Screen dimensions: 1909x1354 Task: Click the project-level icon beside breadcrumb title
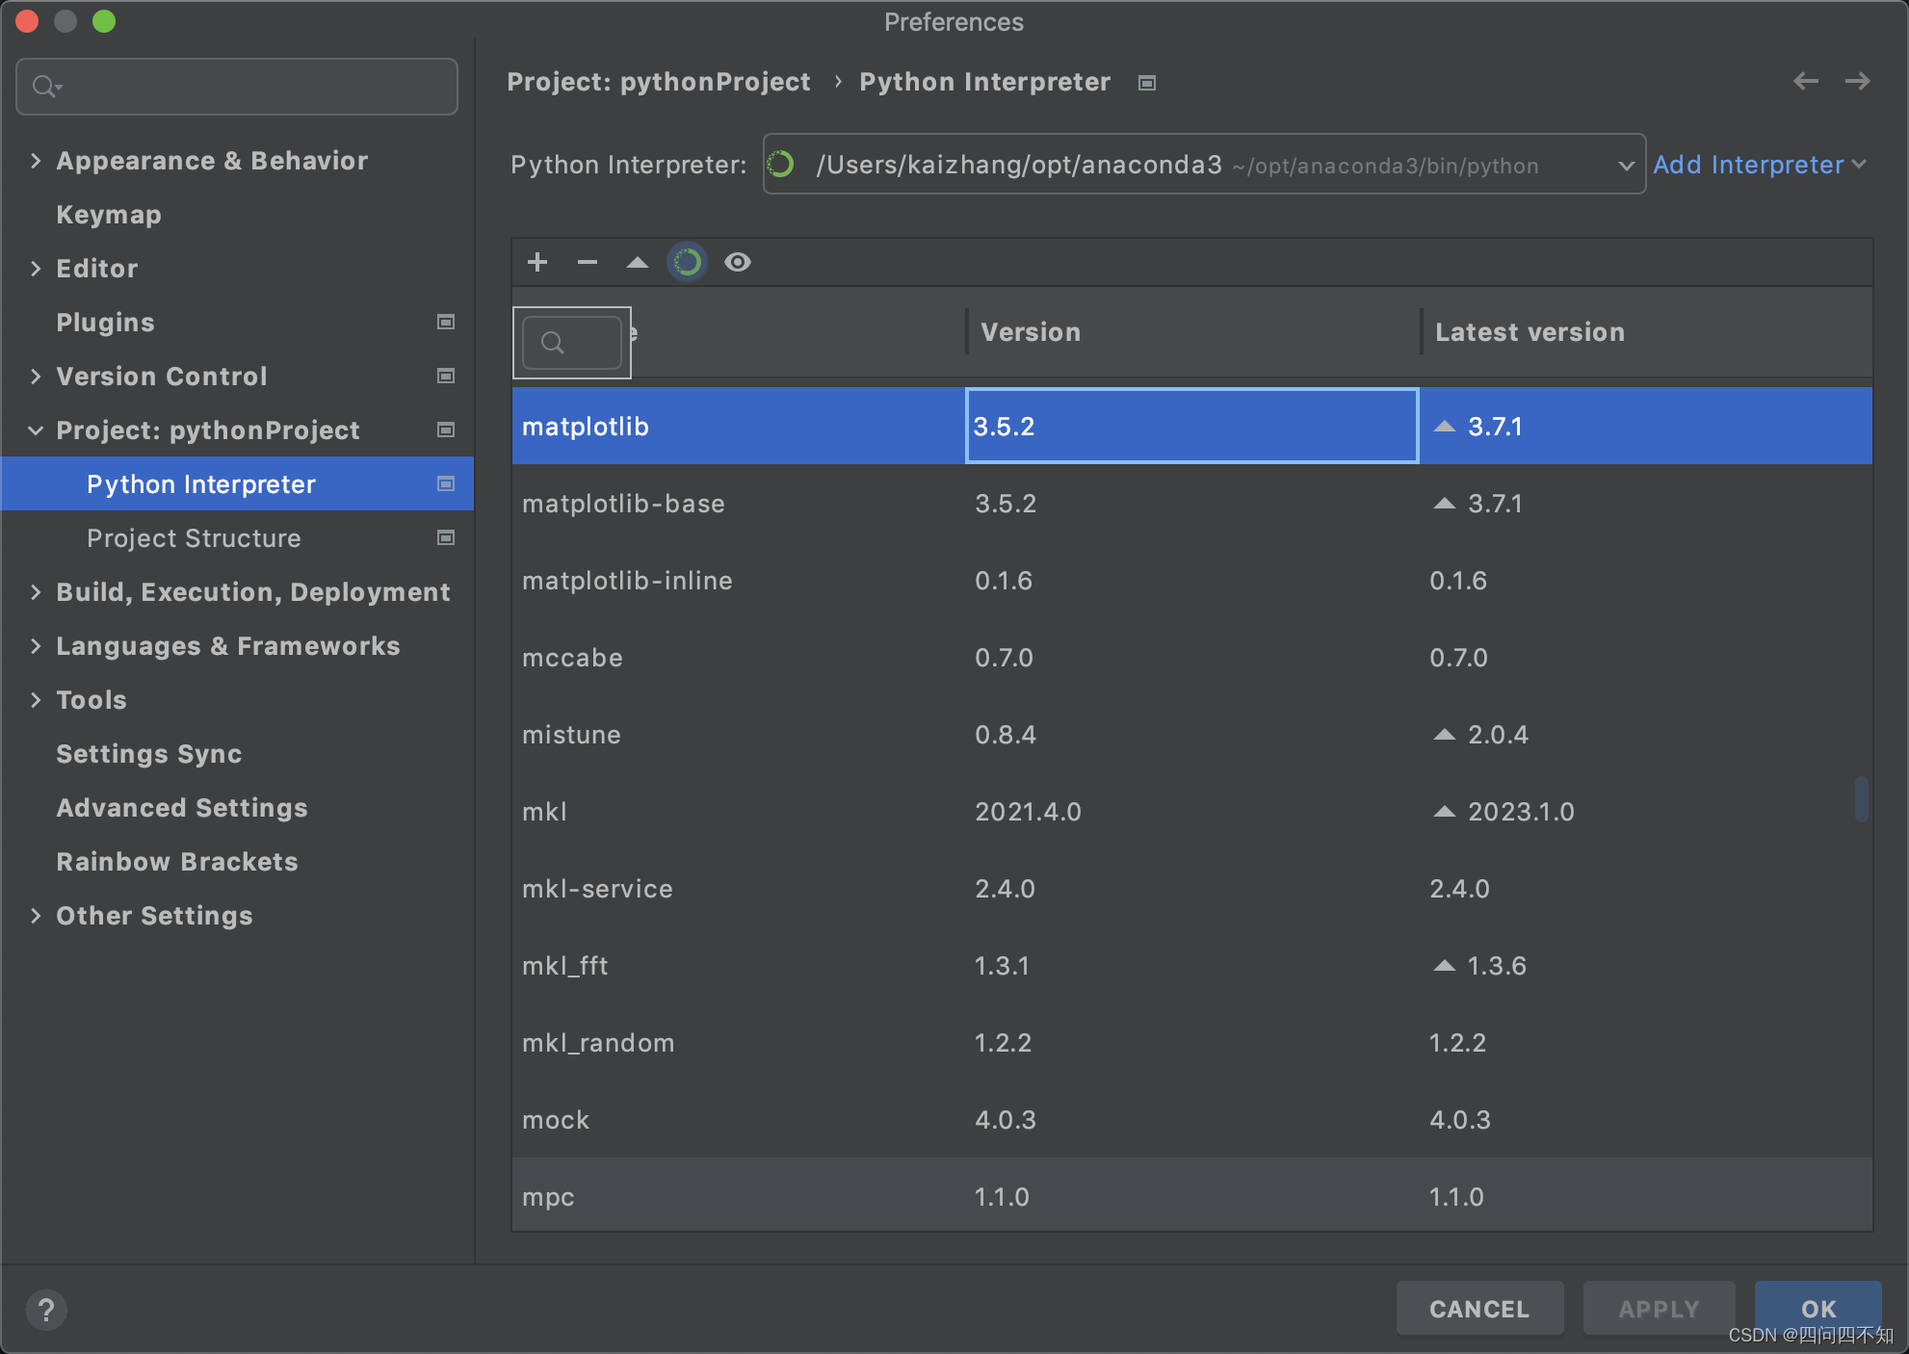[x=1147, y=83]
